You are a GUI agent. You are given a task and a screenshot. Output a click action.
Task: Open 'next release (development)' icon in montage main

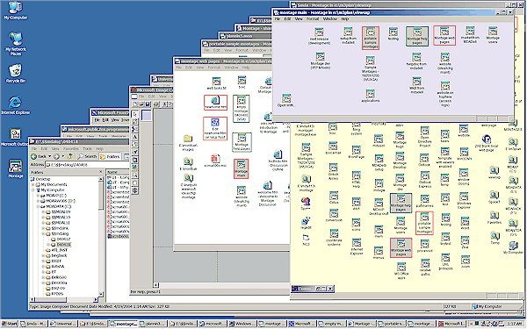tap(319, 36)
